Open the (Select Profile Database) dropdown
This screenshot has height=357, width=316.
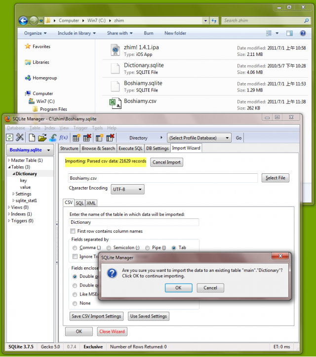point(199,138)
